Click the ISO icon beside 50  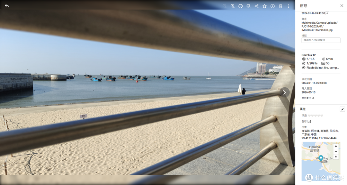(x=323, y=63)
